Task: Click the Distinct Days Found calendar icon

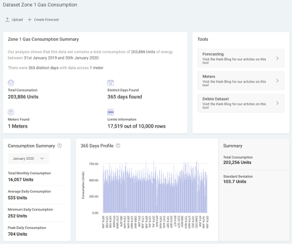Action: 111,83
